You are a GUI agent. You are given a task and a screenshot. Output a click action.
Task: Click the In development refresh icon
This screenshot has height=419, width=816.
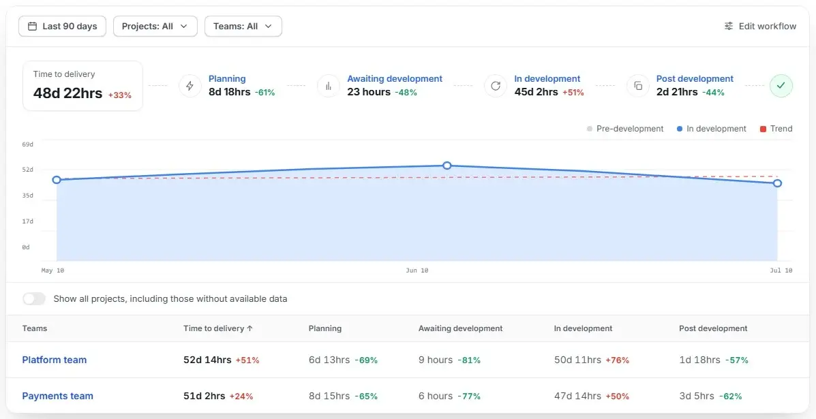point(496,86)
